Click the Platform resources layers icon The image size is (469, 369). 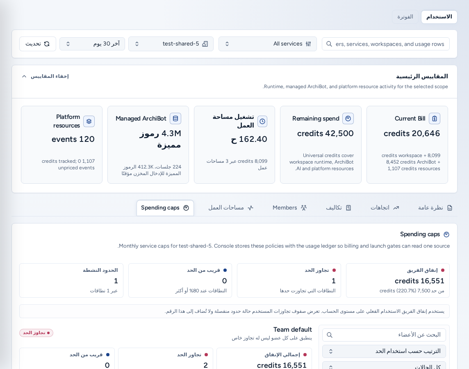tap(89, 121)
